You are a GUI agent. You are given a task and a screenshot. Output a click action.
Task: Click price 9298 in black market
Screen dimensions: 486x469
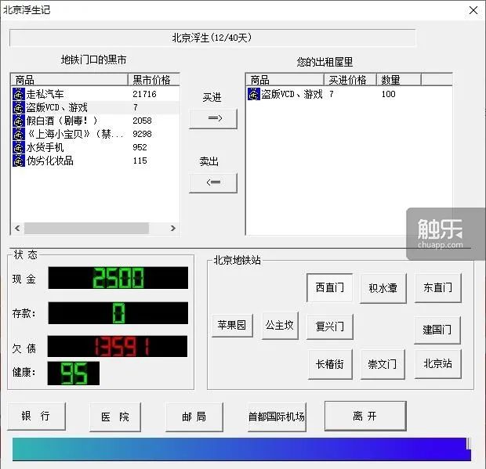[x=142, y=134]
